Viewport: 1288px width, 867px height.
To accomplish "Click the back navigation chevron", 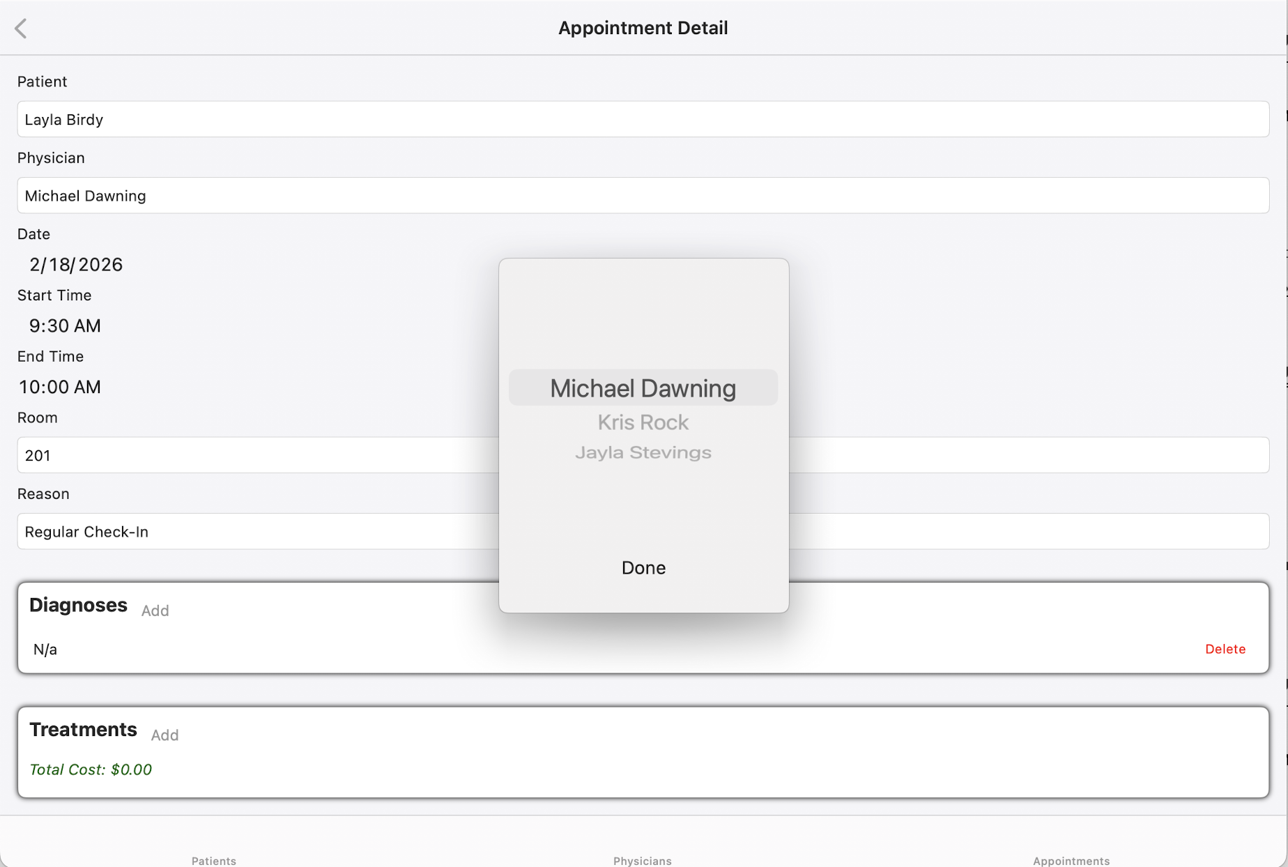I will click(x=22, y=28).
